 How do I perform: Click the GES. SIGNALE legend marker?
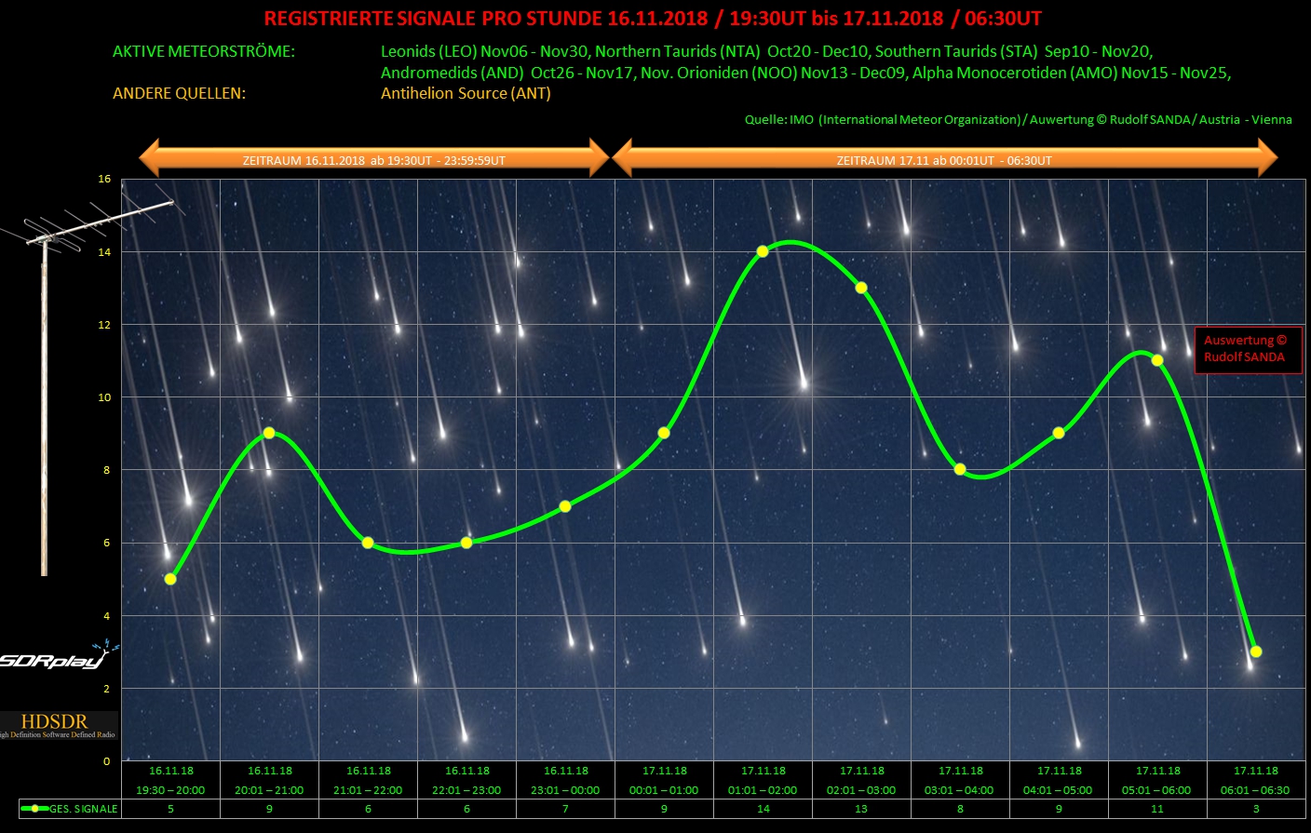(x=35, y=809)
